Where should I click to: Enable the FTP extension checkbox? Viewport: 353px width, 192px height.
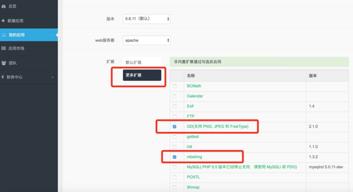click(175, 116)
